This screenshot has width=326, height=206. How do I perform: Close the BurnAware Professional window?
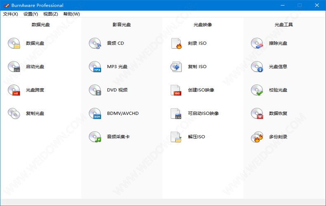(317, 5)
